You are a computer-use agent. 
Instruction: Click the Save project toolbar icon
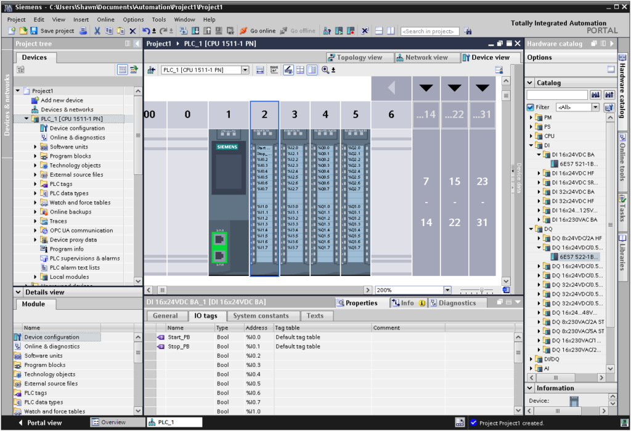pos(34,31)
